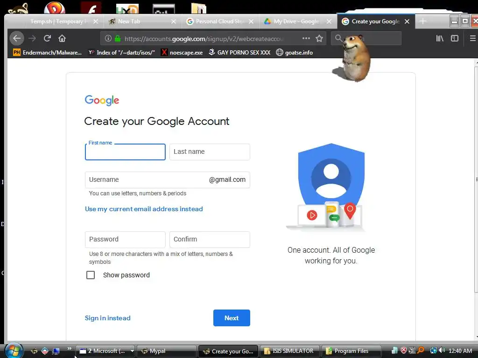This screenshot has height=358, width=478.
Task: Open the goatse.info bookmark
Action: (294, 52)
